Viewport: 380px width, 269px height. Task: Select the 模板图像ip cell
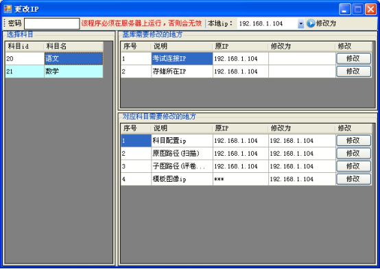click(x=182, y=179)
